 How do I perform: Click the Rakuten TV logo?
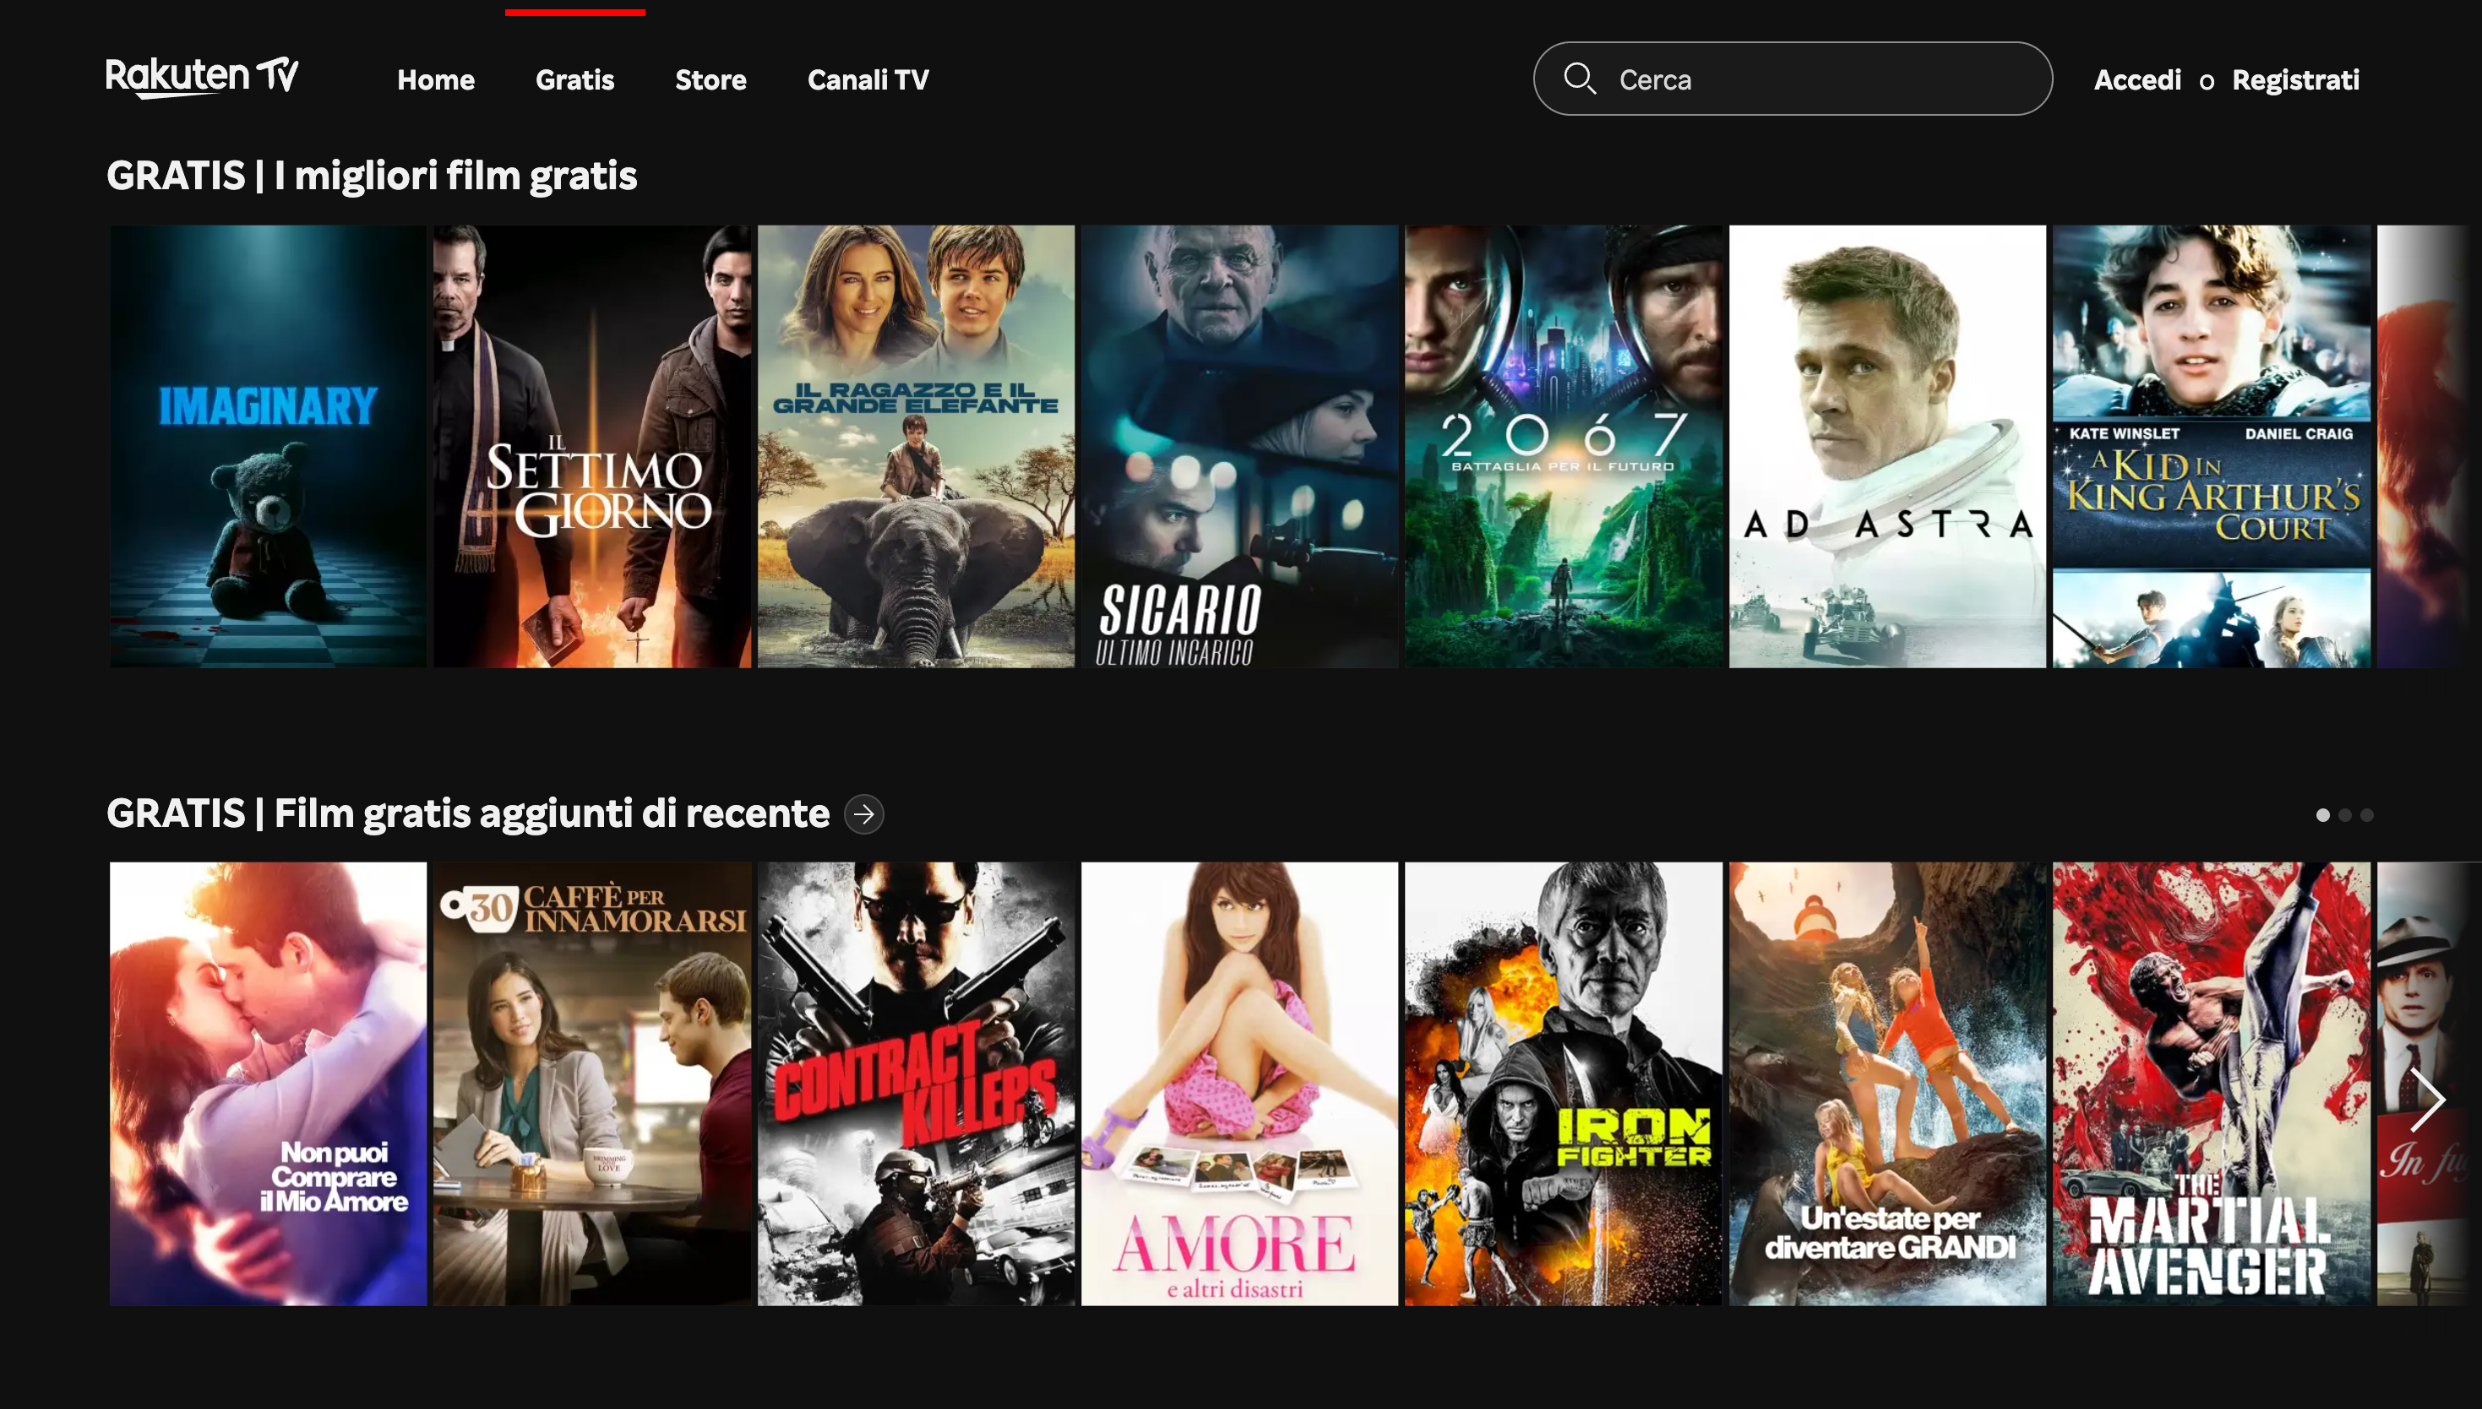(x=201, y=78)
